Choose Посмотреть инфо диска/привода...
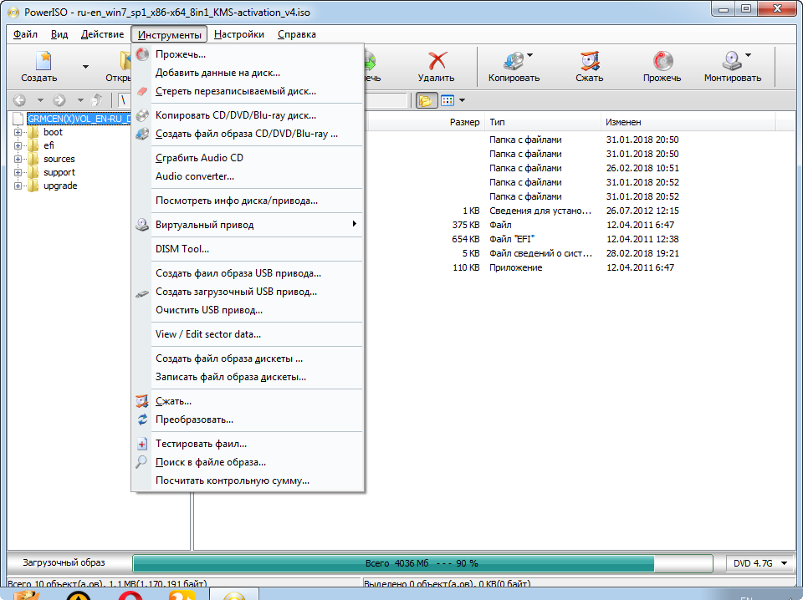803x600 pixels. (248, 201)
